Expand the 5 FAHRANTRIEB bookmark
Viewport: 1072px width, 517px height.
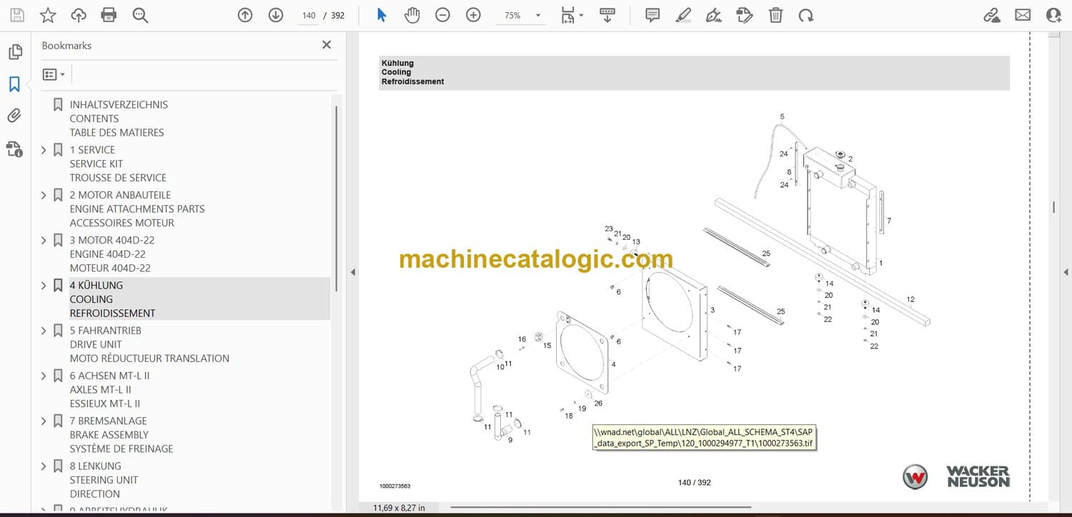(x=44, y=331)
